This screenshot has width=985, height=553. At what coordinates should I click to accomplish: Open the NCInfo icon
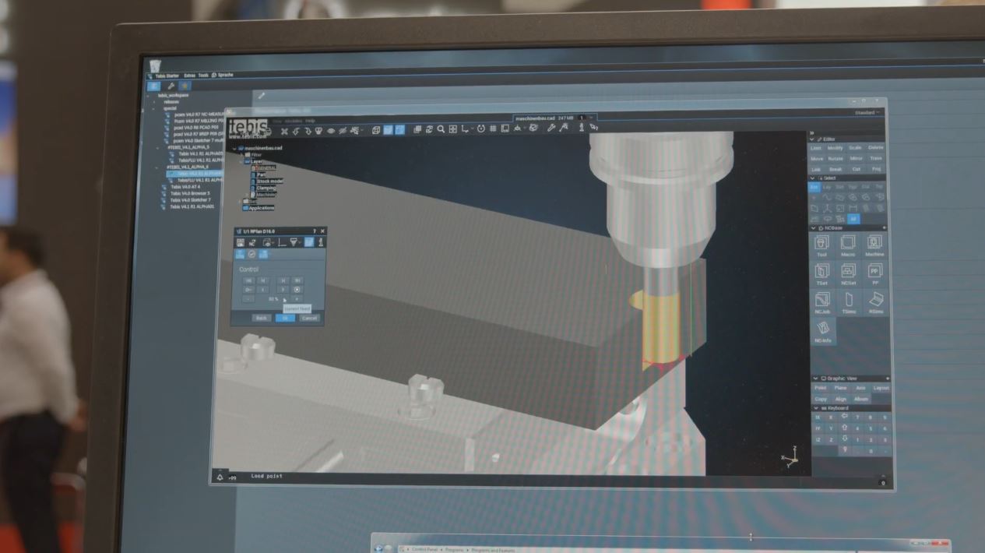point(822,331)
